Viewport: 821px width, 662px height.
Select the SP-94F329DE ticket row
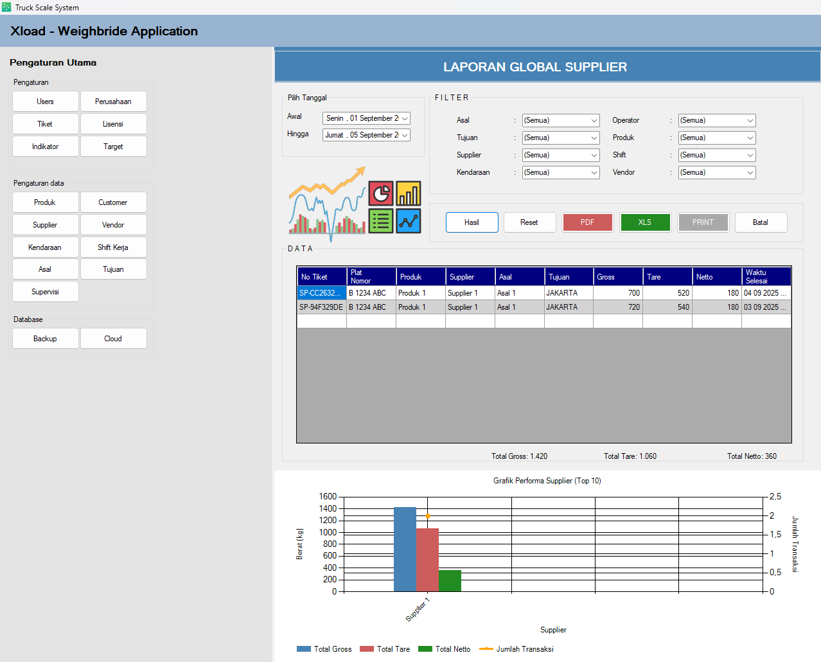[x=321, y=307]
